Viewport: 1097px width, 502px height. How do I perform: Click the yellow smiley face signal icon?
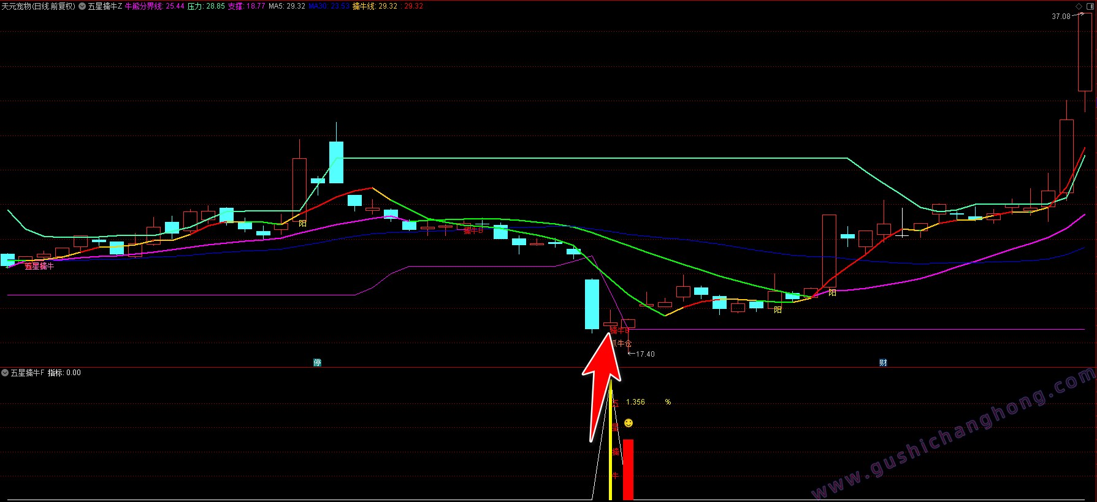pos(629,423)
